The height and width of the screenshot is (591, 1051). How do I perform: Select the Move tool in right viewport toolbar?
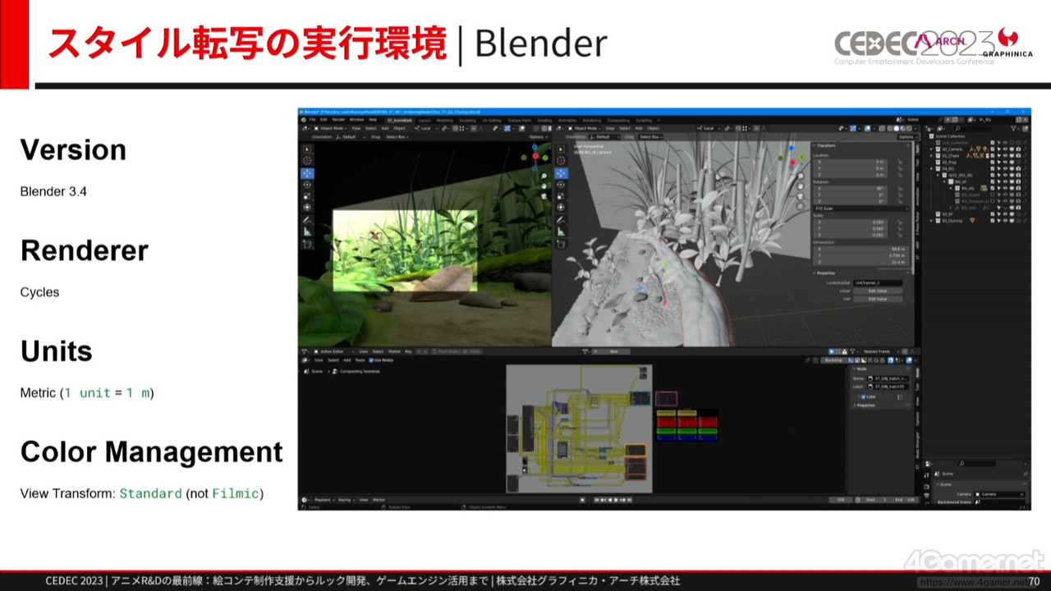pos(562,173)
